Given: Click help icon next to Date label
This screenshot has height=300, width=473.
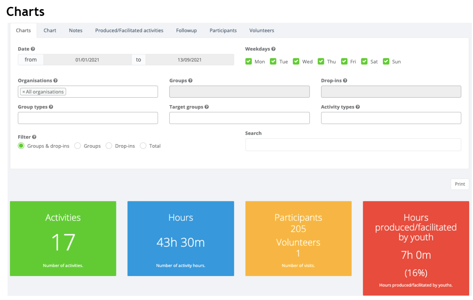Looking at the screenshot, I should [33, 49].
